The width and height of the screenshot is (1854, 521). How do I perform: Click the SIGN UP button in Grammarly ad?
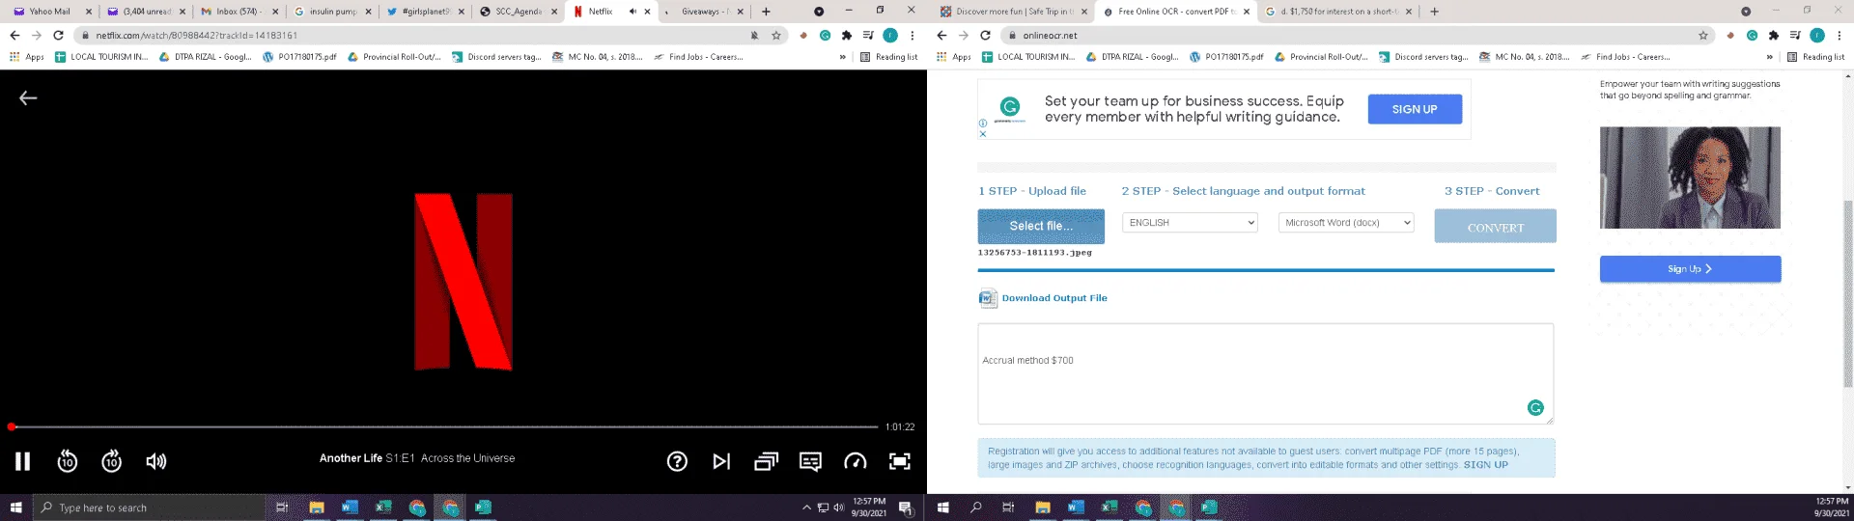click(x=1415, y=109)
